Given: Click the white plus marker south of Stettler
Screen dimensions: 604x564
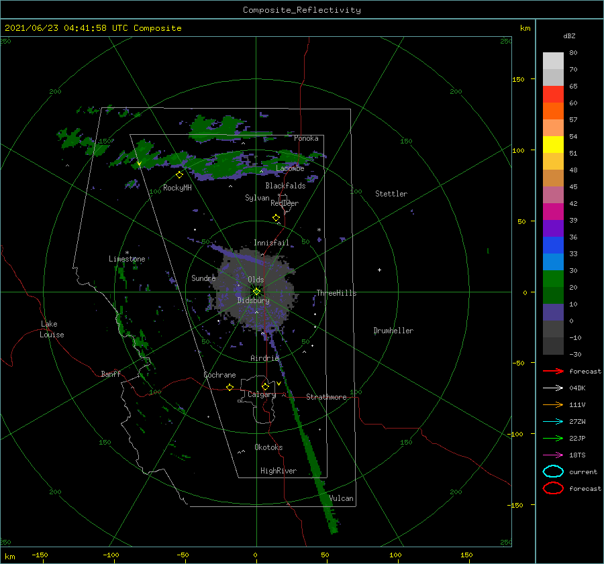Looking at the screenshot, I should [379, 270].
